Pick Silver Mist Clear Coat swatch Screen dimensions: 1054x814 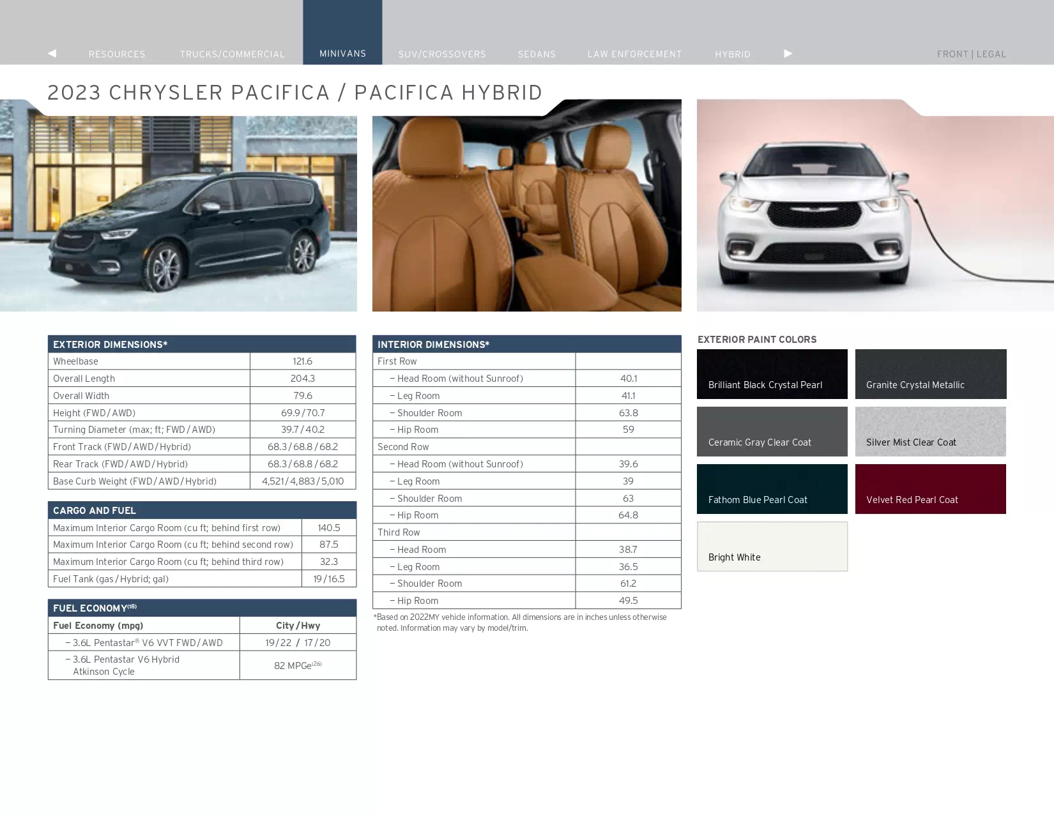(931, 432)
